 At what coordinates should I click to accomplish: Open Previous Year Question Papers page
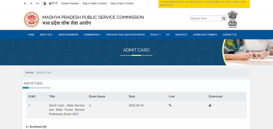coord(125,35)
